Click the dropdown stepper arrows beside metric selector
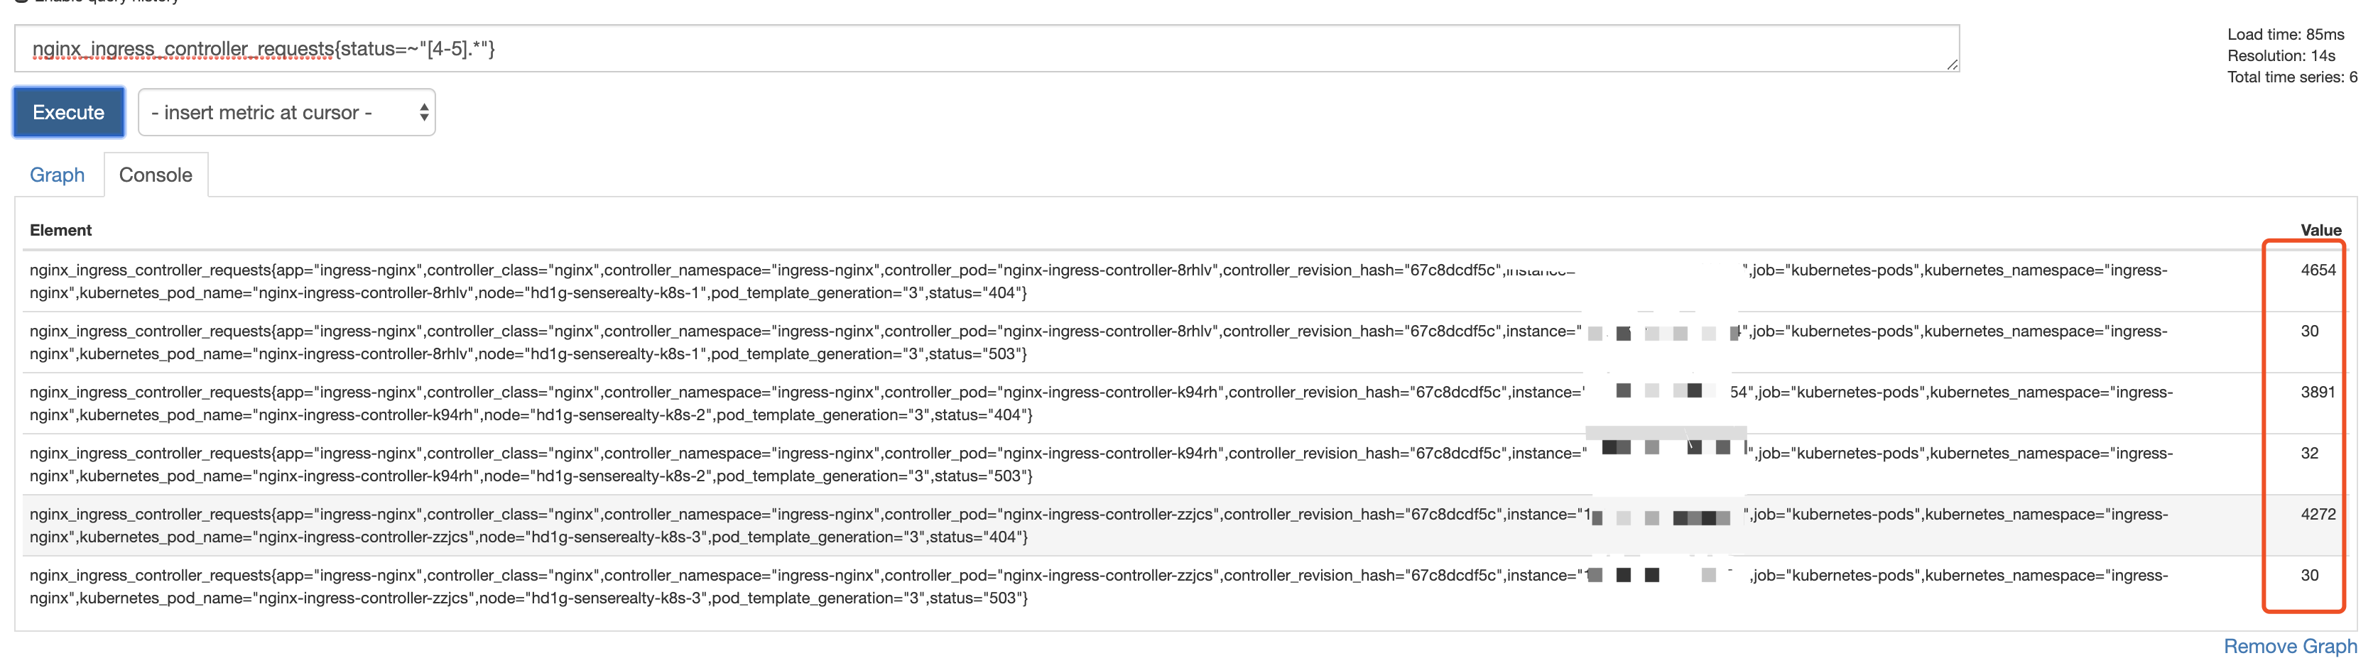 tap(423, 111)
